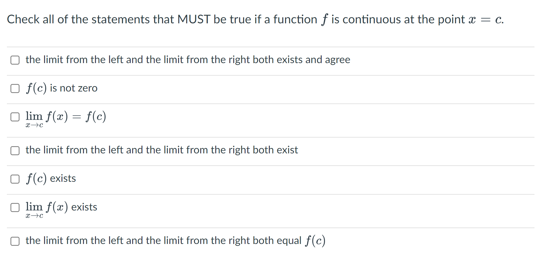Select the second answer option's checkbox
536x264 pixels.
(15, 88)
